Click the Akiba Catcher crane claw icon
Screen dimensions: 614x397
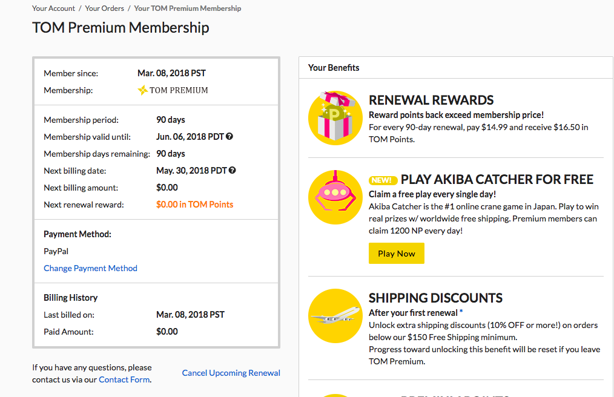point(335,197)
